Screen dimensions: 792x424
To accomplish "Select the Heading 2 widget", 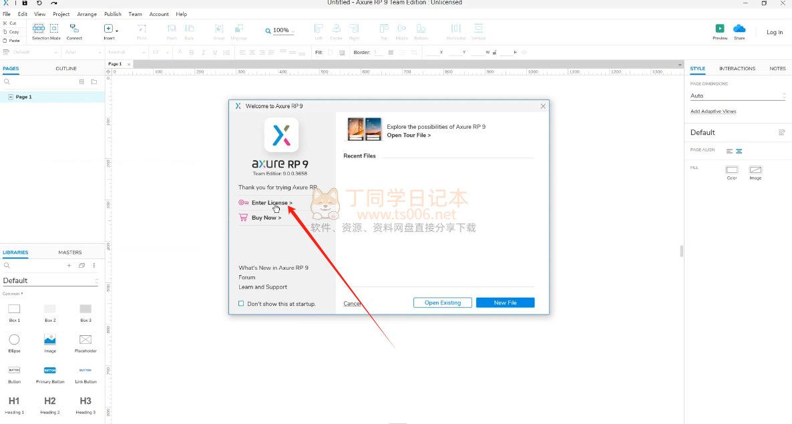I will click(x=50, y=405).
